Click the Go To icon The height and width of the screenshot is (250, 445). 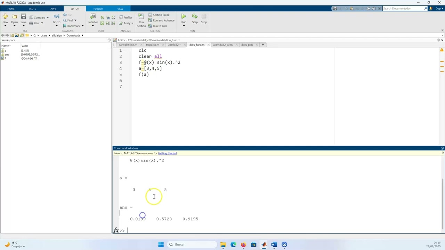56,16
